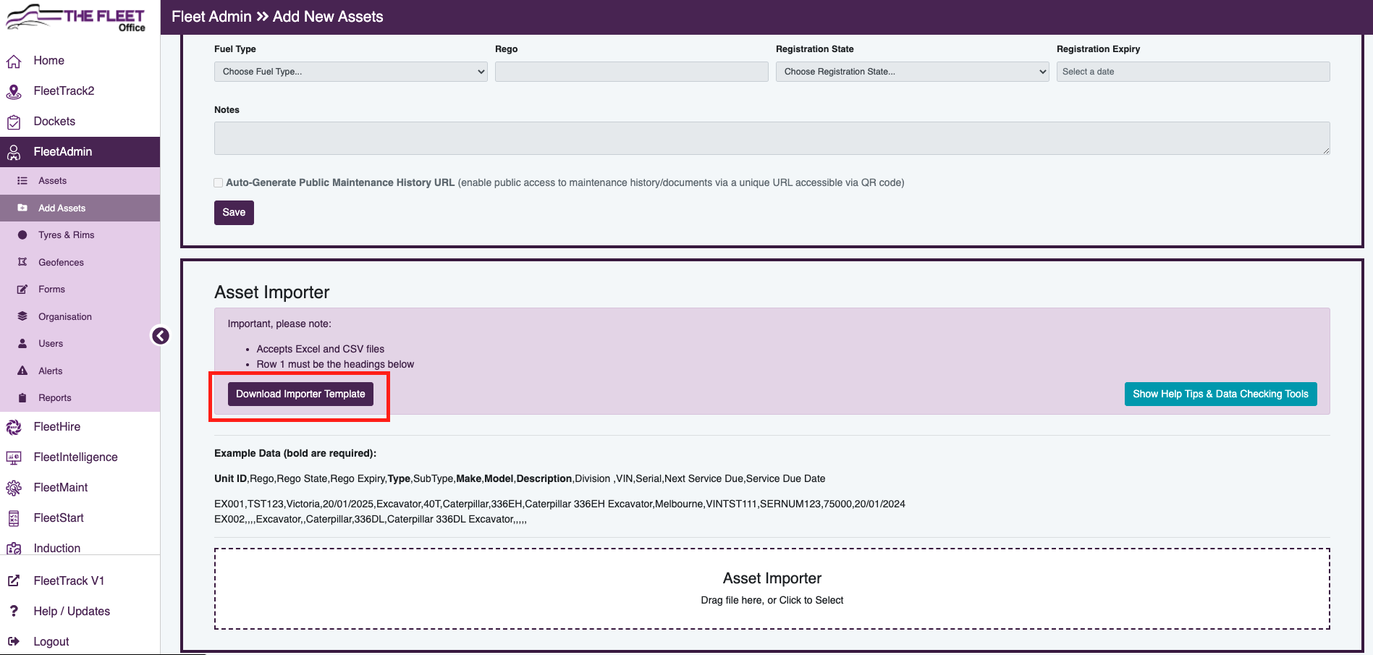Click the Assets list icon

[x=22, y=181]
